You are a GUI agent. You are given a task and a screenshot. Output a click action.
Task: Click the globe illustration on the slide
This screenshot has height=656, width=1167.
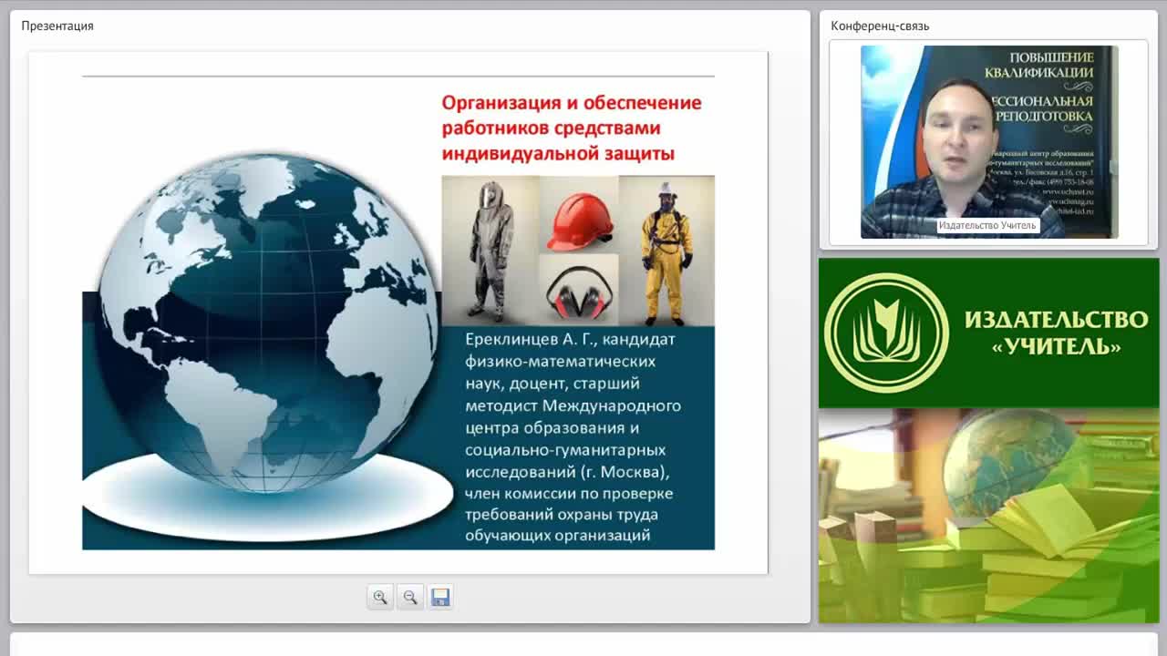(x=266, y=323)
